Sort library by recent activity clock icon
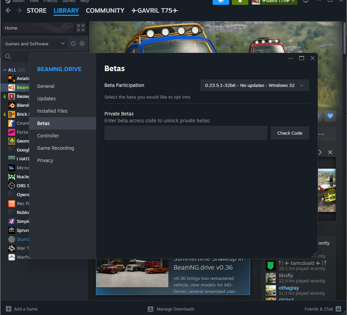347x315 pixels. pos(73,44)
